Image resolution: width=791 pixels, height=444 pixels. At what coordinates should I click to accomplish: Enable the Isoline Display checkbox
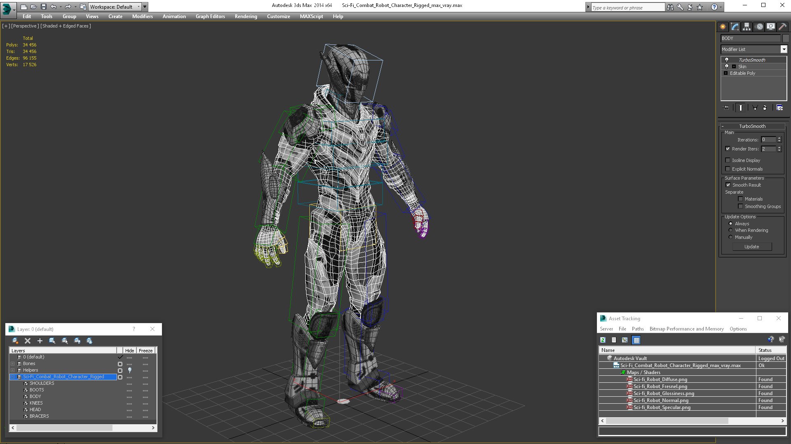pos(728,160)
